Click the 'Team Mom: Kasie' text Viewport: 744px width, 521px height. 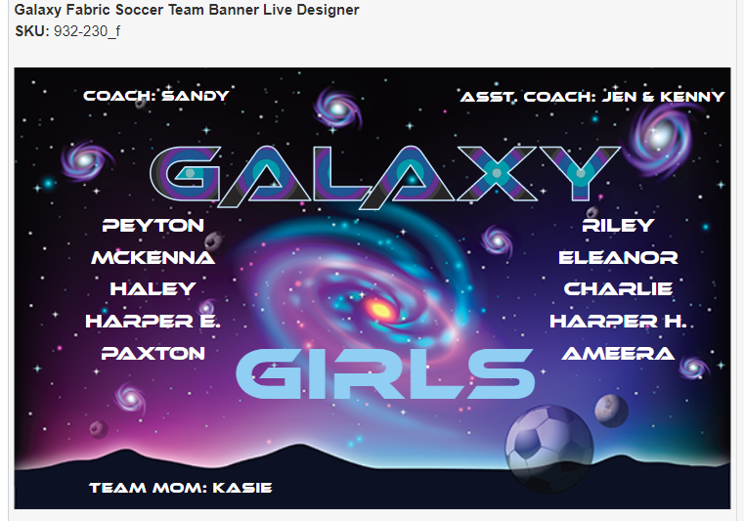(x=180, y=488)
